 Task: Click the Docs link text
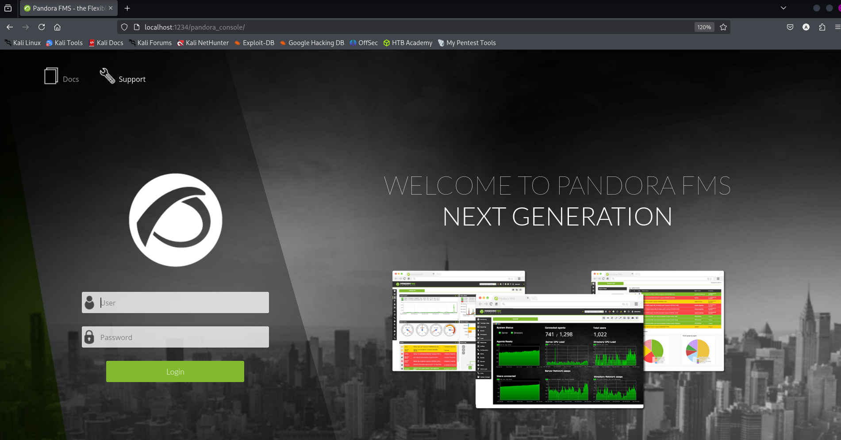click(71, 79)
